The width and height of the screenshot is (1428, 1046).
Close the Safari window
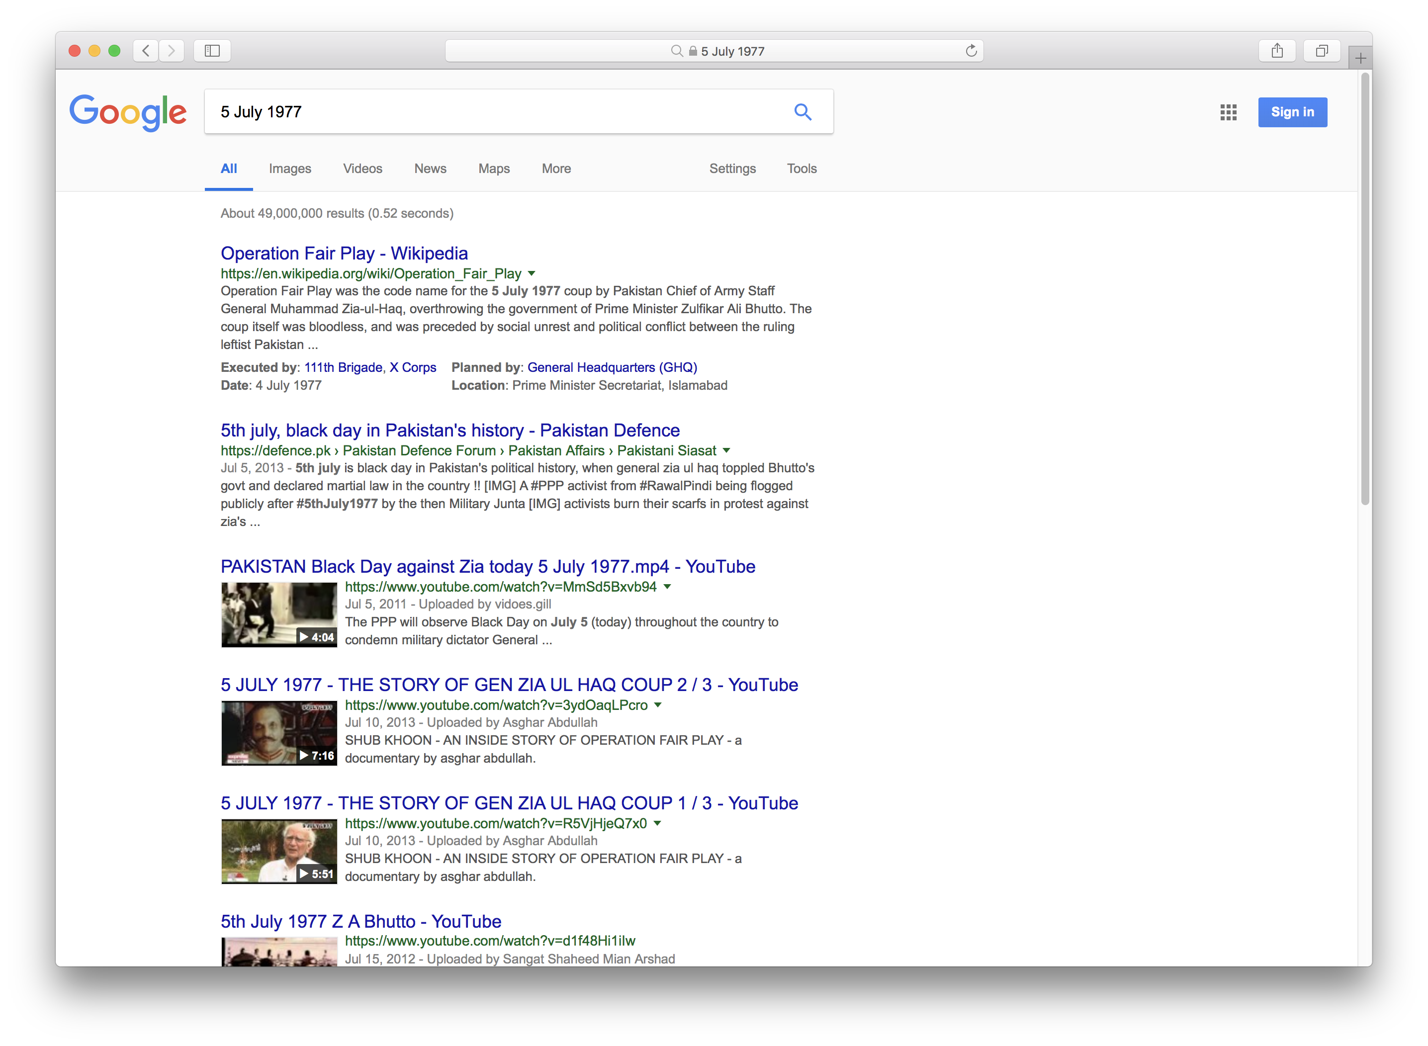tap(75, 51)
